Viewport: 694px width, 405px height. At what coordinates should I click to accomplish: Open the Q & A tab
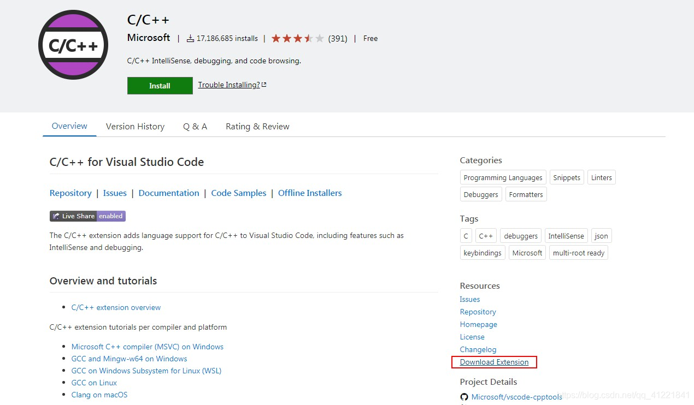(x=195, y=126)
